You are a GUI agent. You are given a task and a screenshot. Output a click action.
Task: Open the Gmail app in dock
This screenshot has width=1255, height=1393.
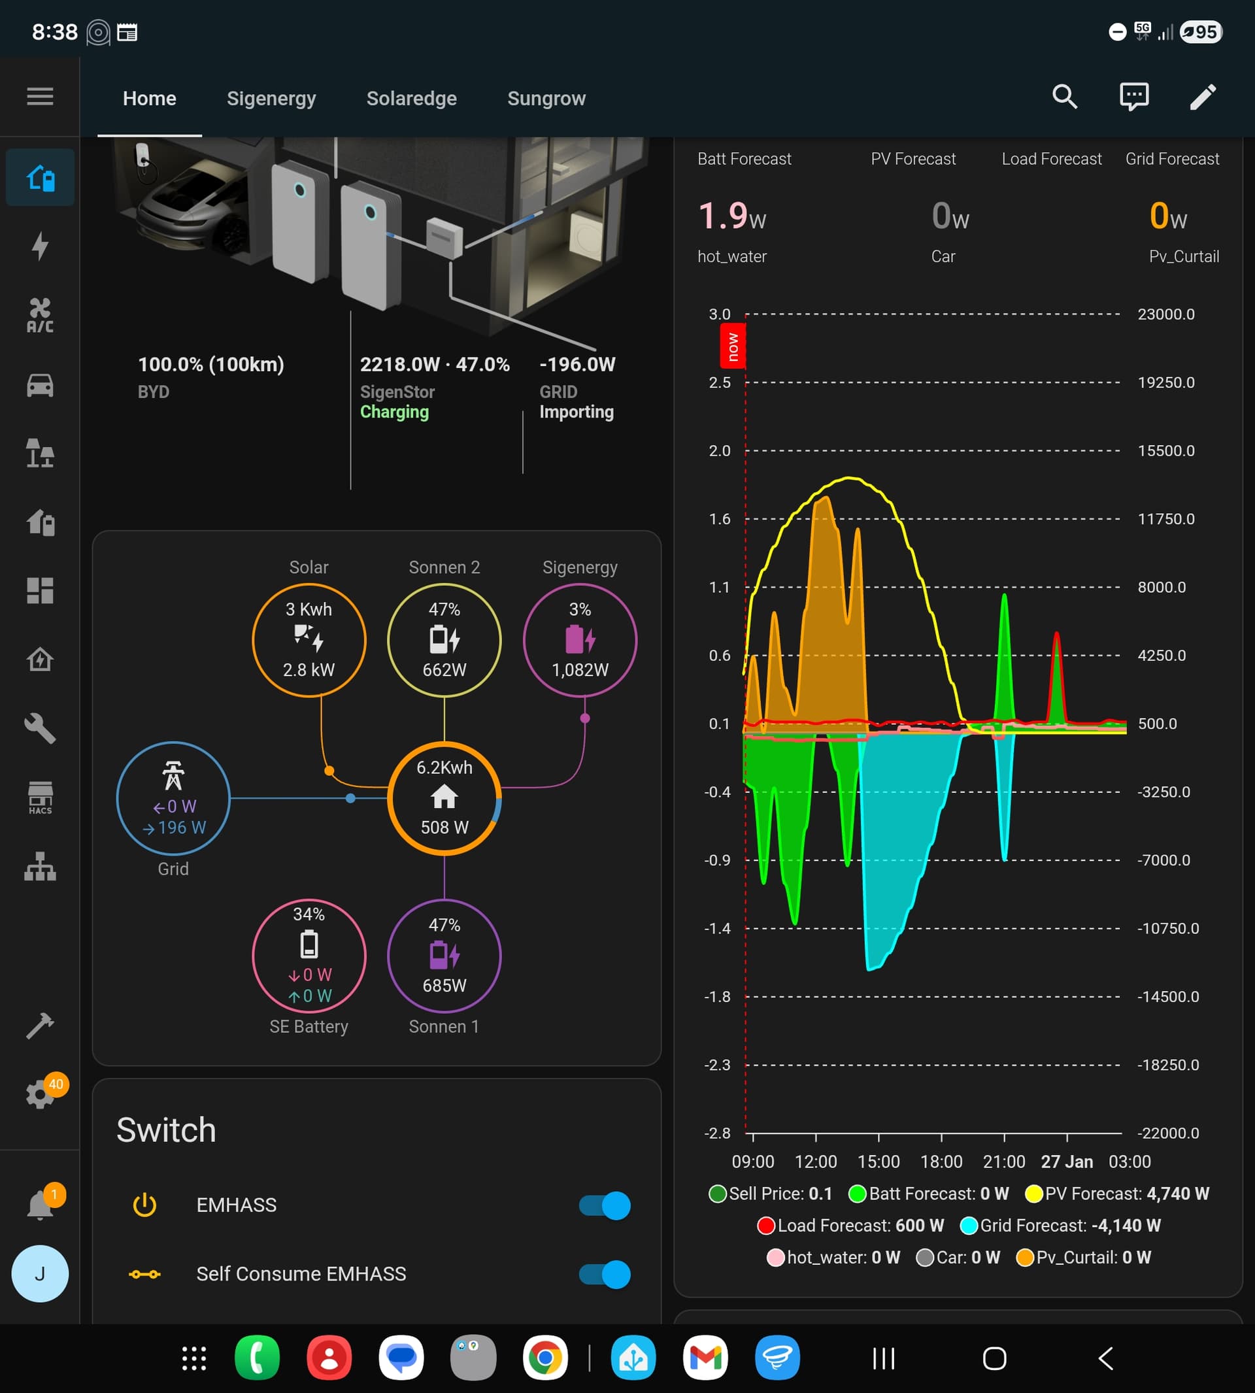(x=705, y=1358)
